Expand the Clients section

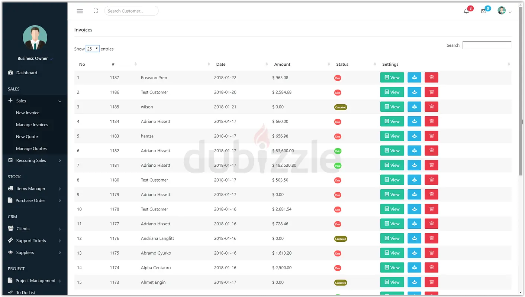[34, 229]
